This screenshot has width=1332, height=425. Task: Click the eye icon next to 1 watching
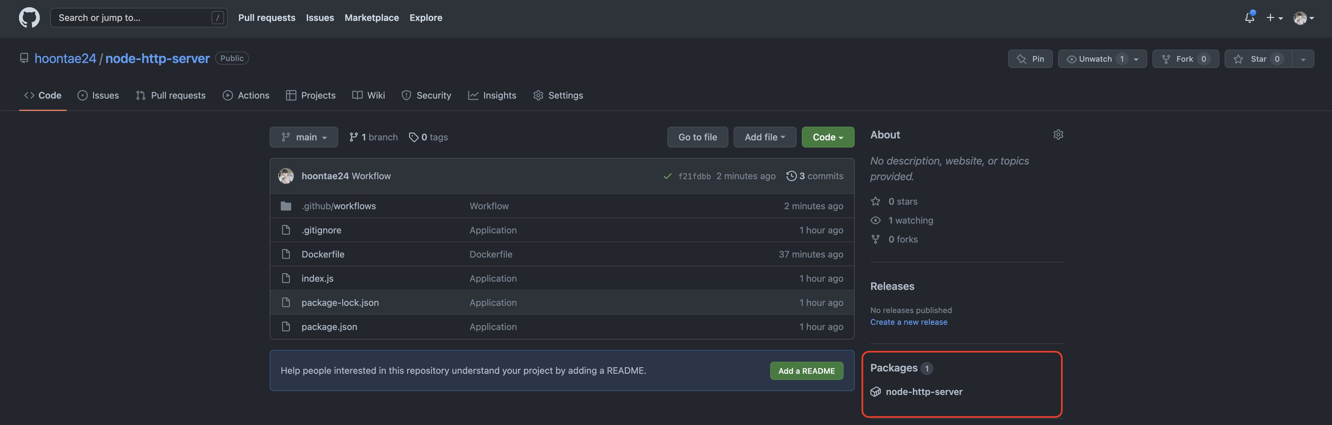(875, 220)
